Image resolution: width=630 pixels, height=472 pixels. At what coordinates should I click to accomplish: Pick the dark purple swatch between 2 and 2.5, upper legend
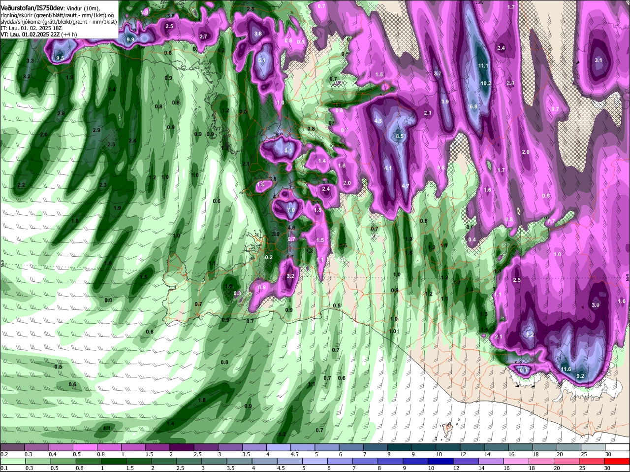[x=182, y=446]
